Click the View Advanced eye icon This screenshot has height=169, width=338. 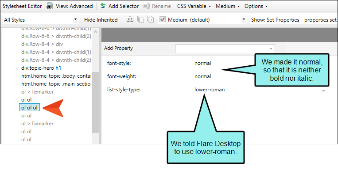[x=50, y=6]
